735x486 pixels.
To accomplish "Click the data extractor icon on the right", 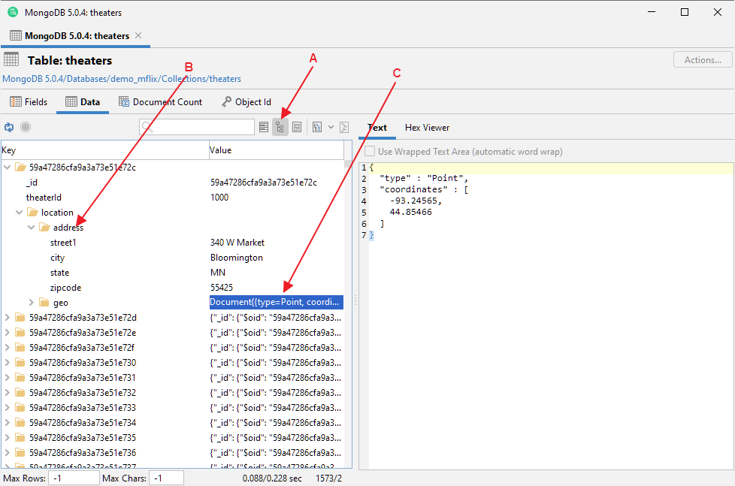I will 343,127.
